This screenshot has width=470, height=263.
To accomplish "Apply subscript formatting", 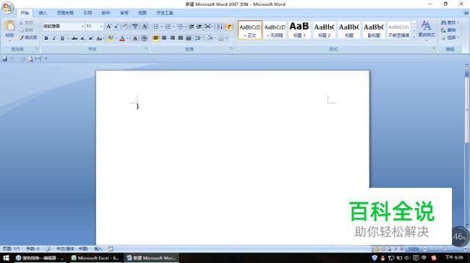I will (x=82, y=38).
